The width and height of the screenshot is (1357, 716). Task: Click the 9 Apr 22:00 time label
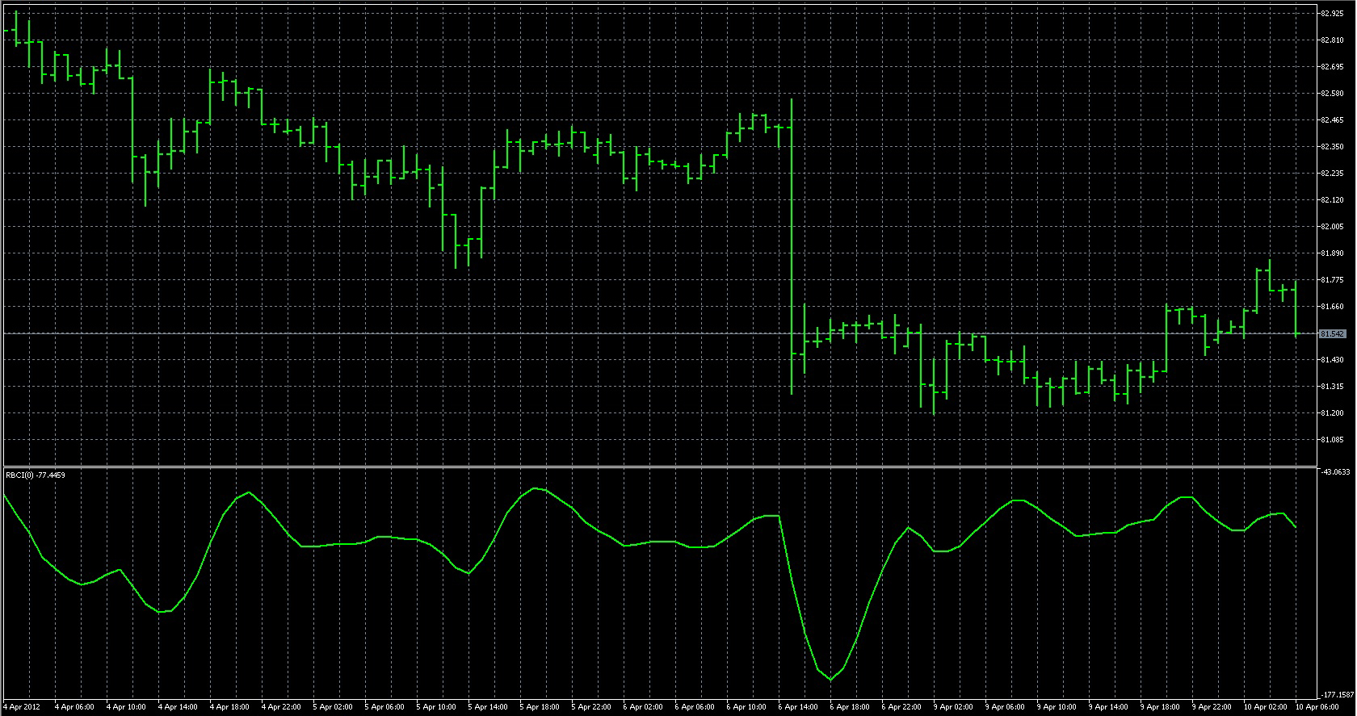pos(1212,707)
